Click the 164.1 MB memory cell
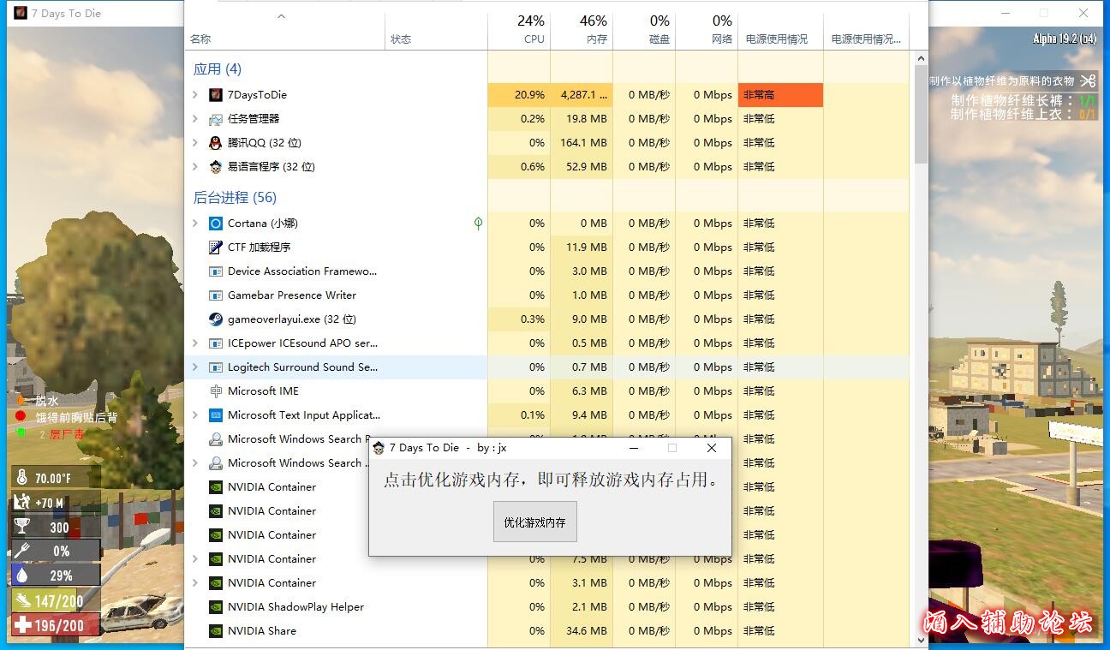 (582, 143)
